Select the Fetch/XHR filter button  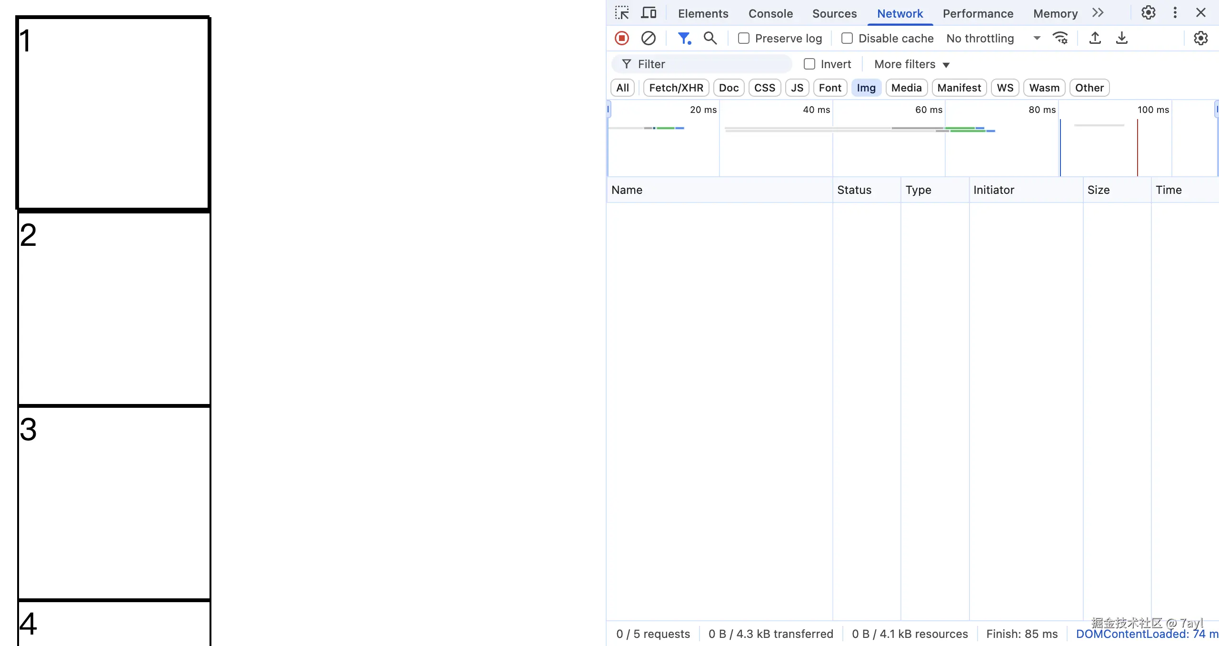coord(676,88)
